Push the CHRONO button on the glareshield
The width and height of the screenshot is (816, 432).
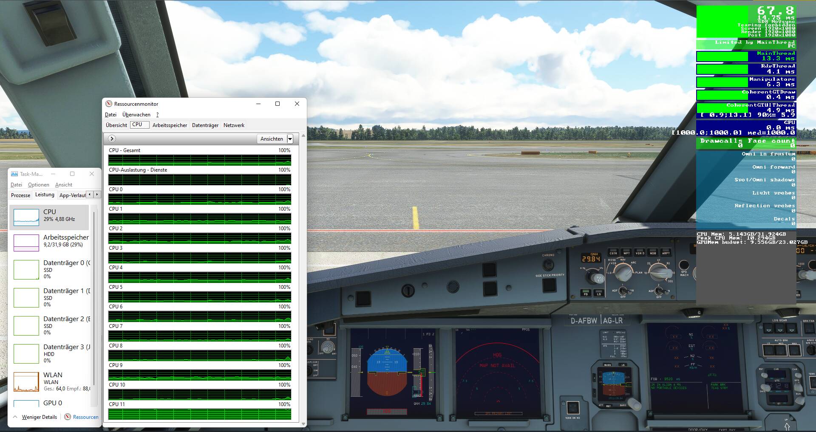point(549,264)
